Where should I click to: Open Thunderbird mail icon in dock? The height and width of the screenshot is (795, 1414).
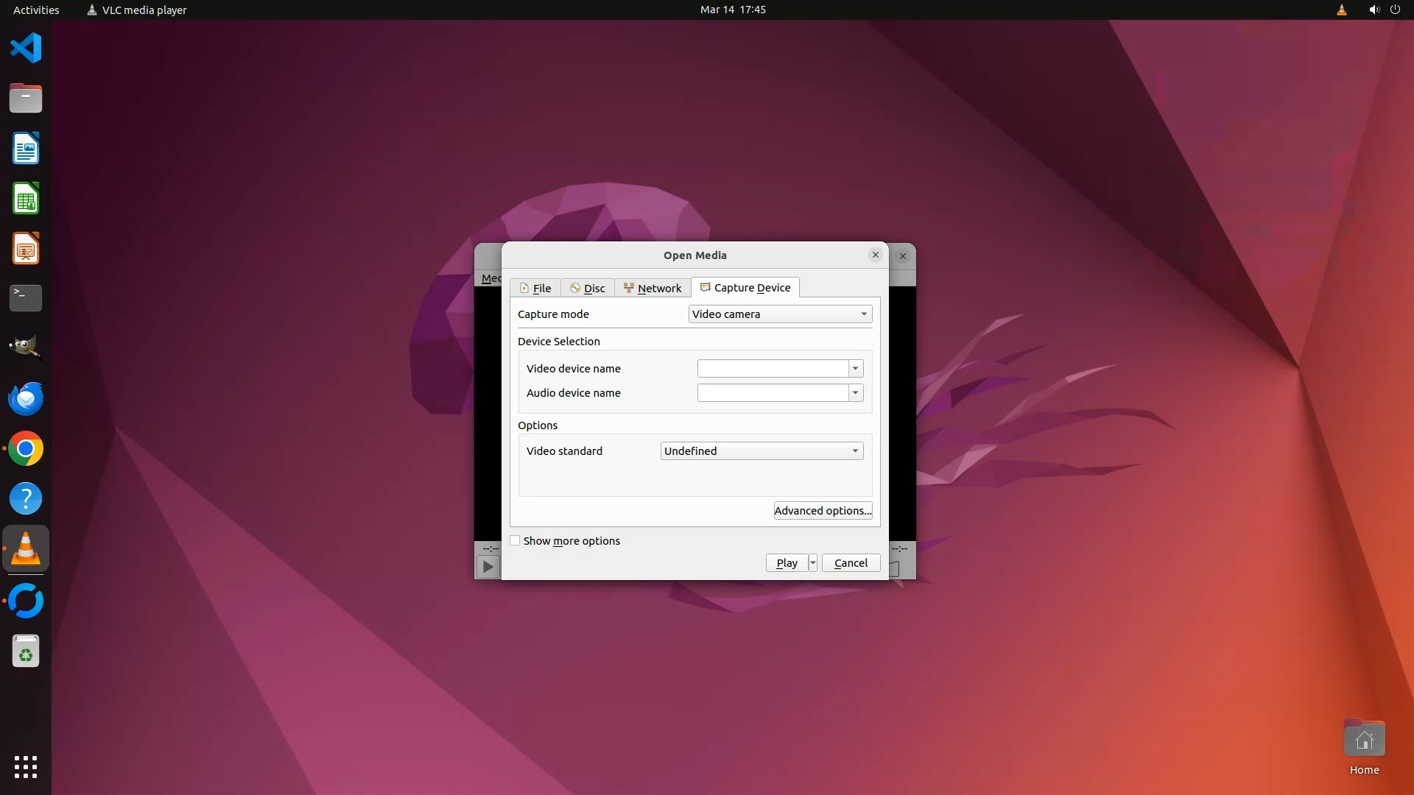click(x=26, y=398)
